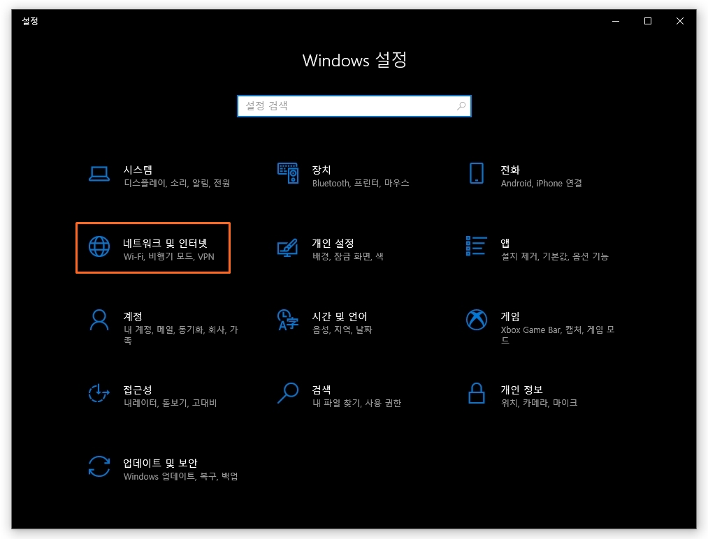Click the text Wi-Fi, 비행기 모드, VPN
This screenshot has height=539, width=708.
pos(169,257)
